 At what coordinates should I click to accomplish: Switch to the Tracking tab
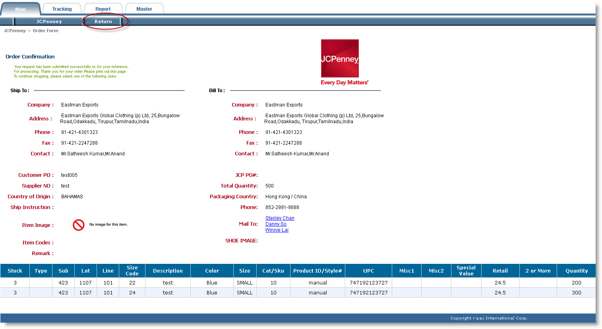62,9
